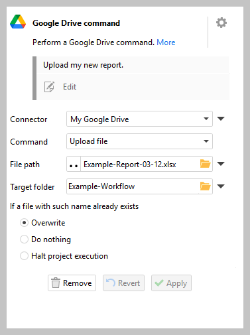The image size is (250, 335).
Task: Open settings via the gear icon
Action: [x=221, y=23]
